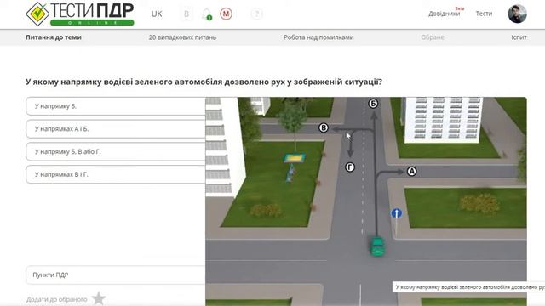
Task: Switch to Іспит tab
Action: pos(519,37)
